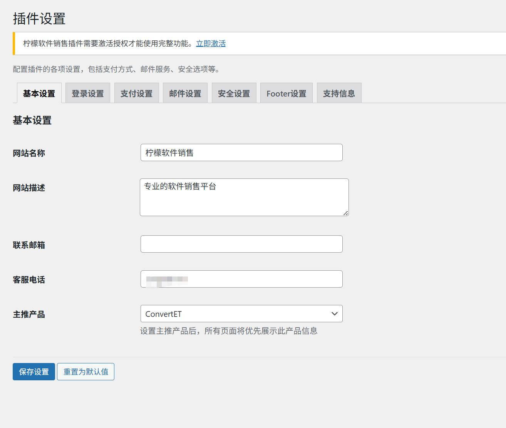Click the 主推产品 field label
506x428 pixels.
click(x=29, y=315)
